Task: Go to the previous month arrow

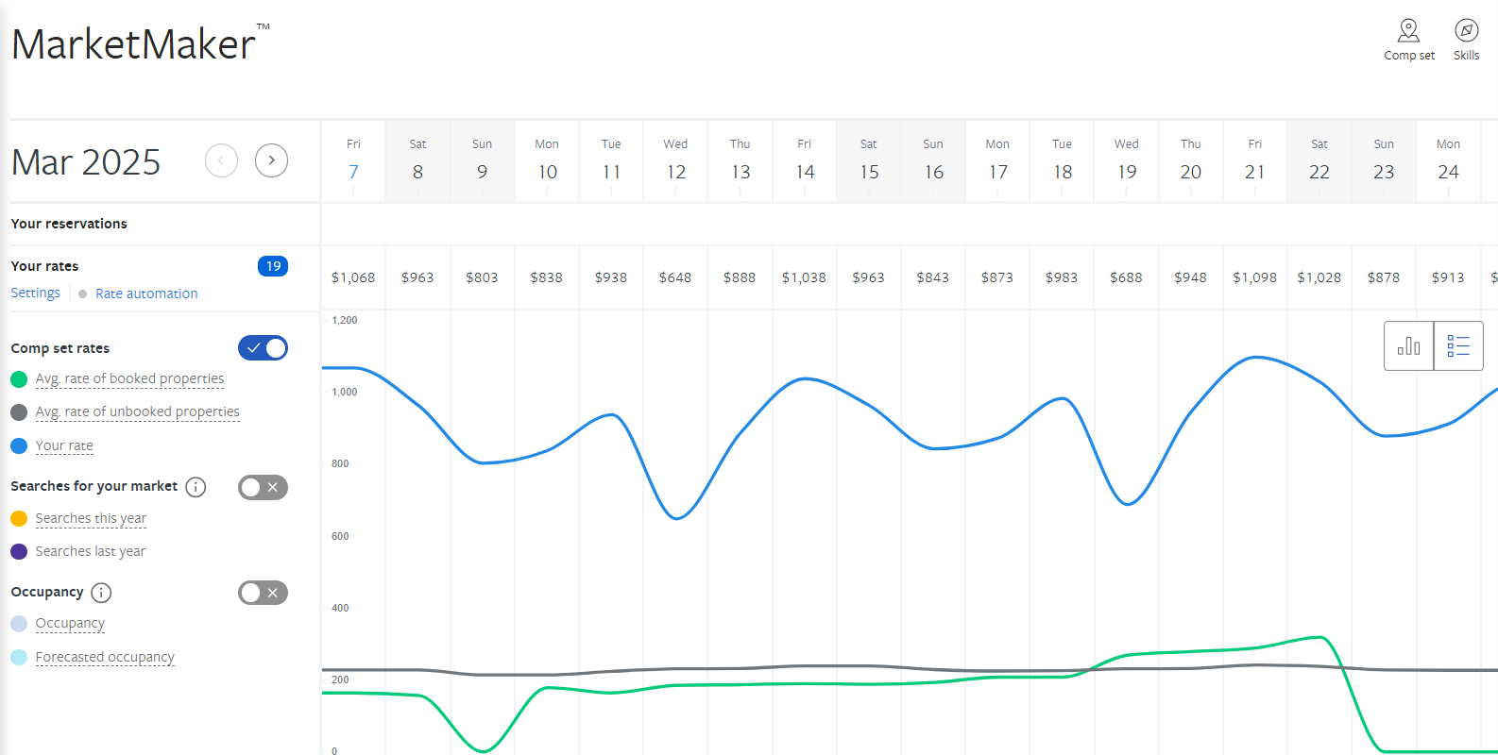Action: (x=221, y=160)
